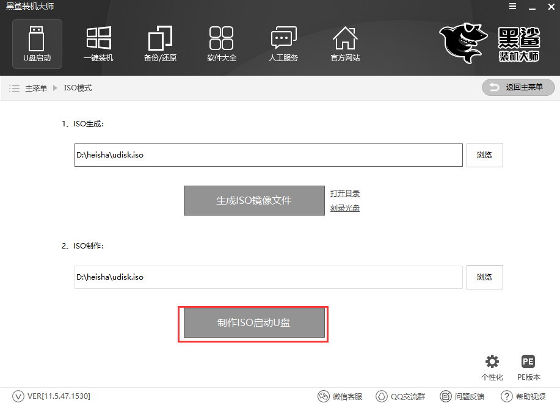The height and width of the screenshot is (403, 560).
Task: Open 人工服务 customer support
Action: click(x=283, y=43)
